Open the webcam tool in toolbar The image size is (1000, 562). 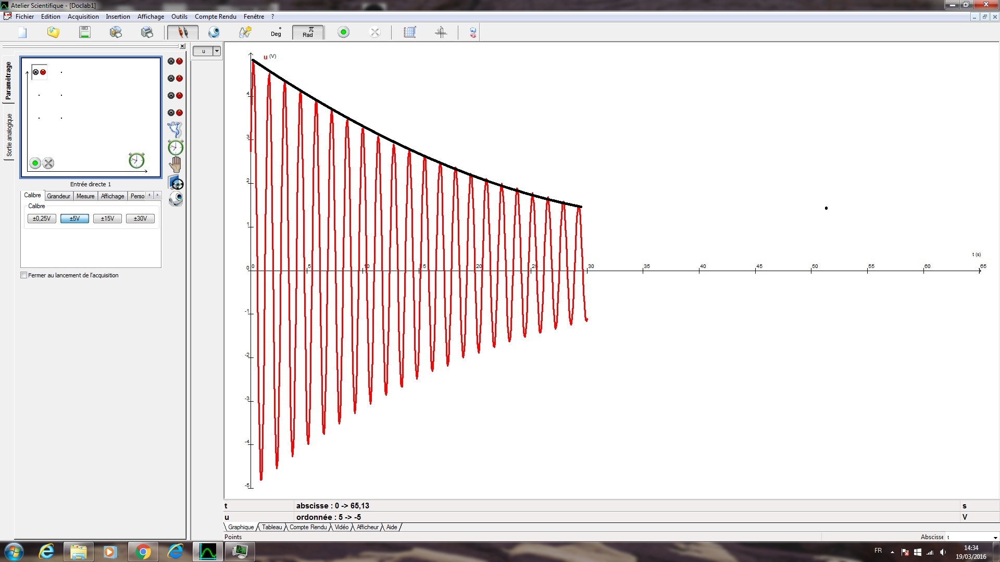[214, 32]
